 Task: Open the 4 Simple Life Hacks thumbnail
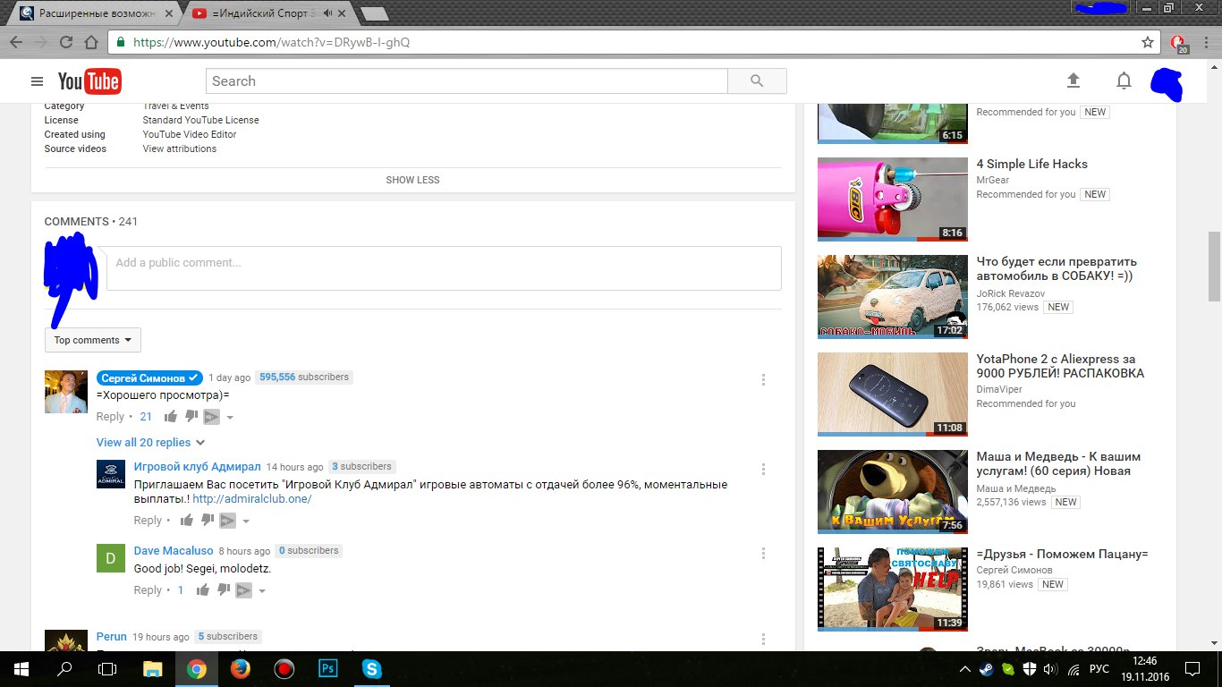point(893,199)
